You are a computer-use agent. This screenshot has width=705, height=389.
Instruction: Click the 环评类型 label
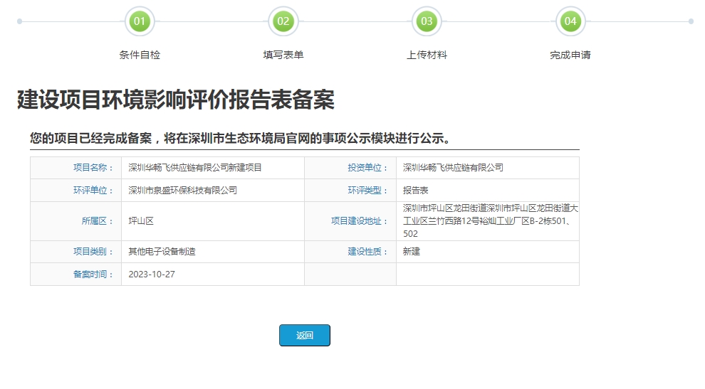(x=367, y=191)
